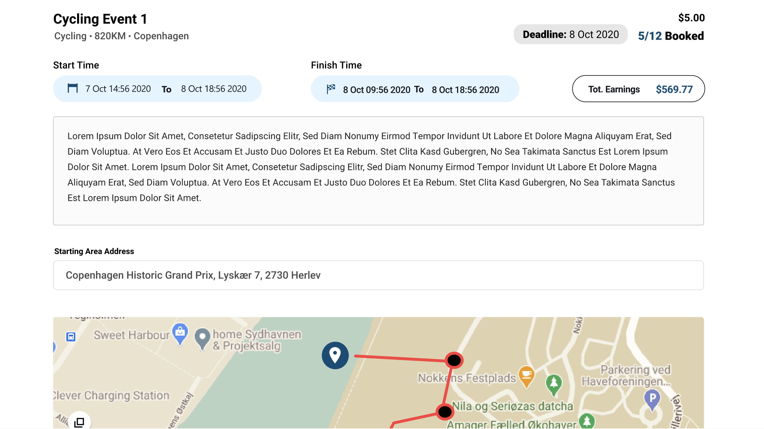Click the blue location pin marker

click(x=335, y=355)
